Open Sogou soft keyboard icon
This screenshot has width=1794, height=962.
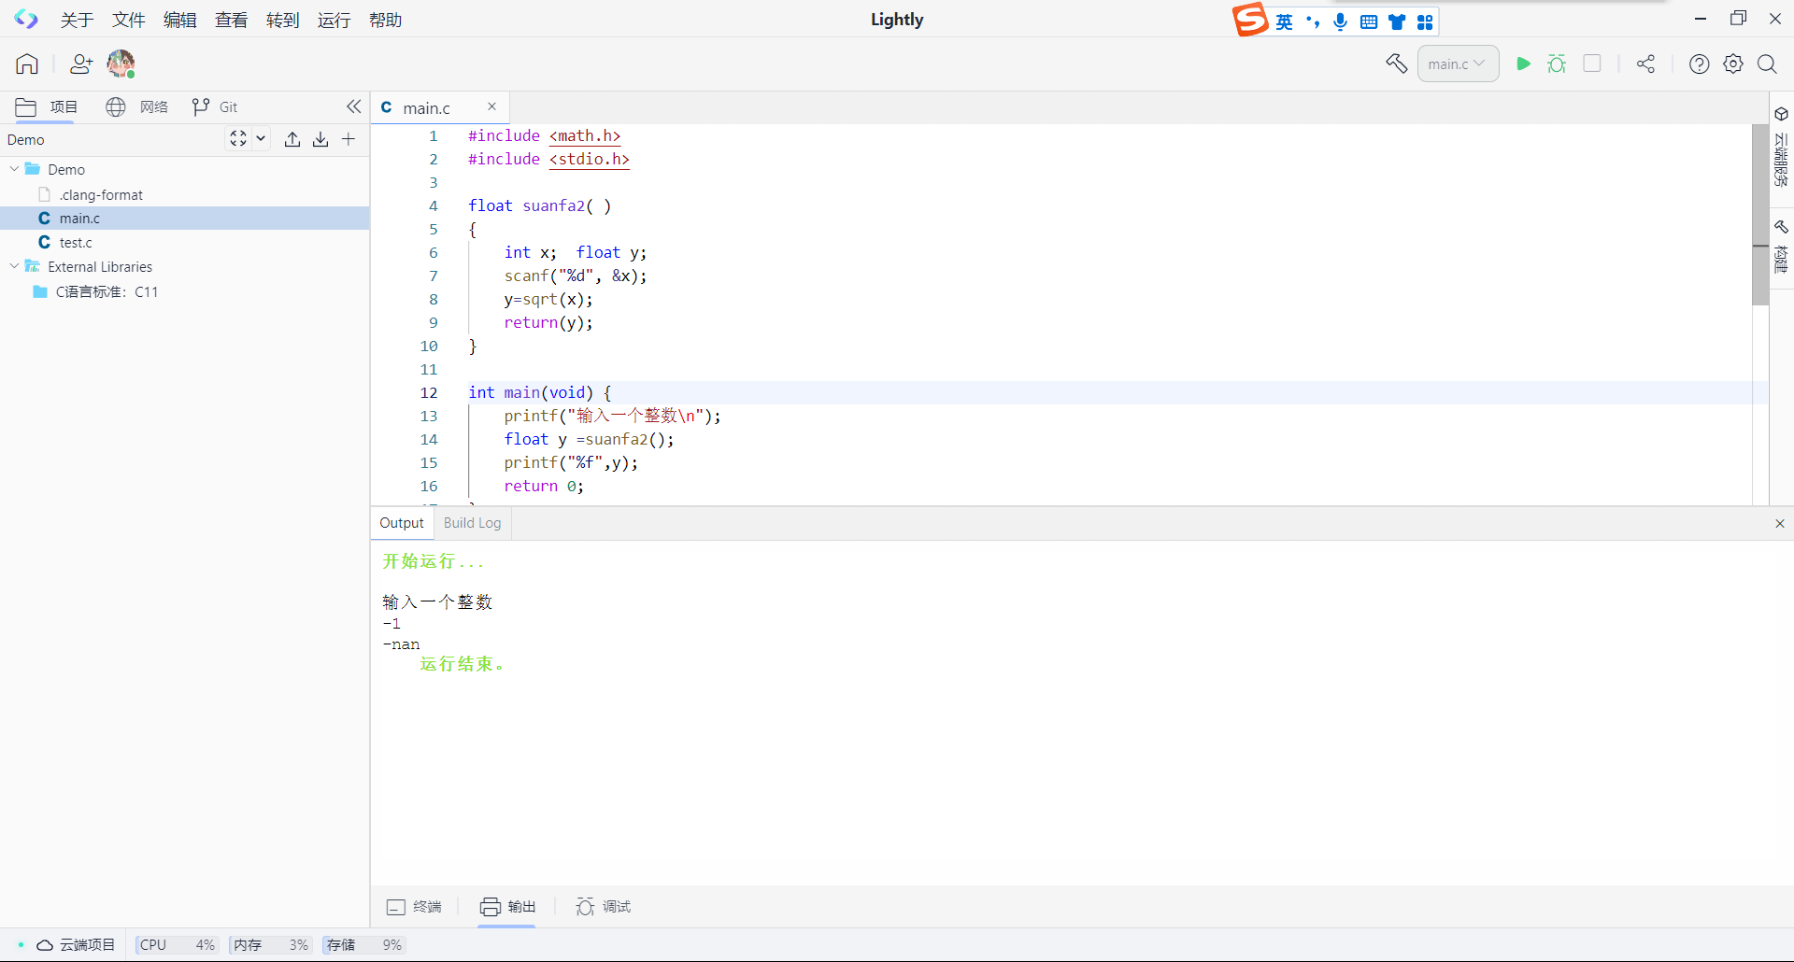click(1369, 21)
